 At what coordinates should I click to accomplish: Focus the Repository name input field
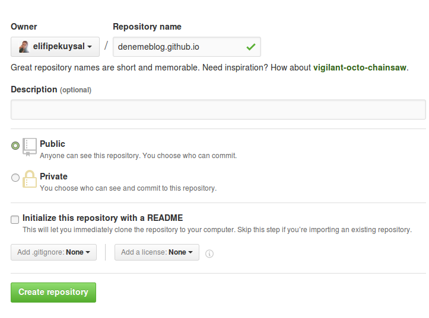click(186, 47)
